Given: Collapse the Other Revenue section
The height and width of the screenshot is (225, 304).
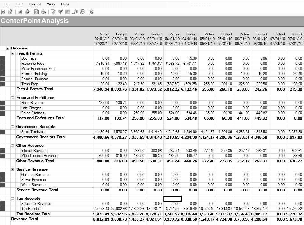Looking at the screenshot, I should pyautogui.click(x=12, y=146).
